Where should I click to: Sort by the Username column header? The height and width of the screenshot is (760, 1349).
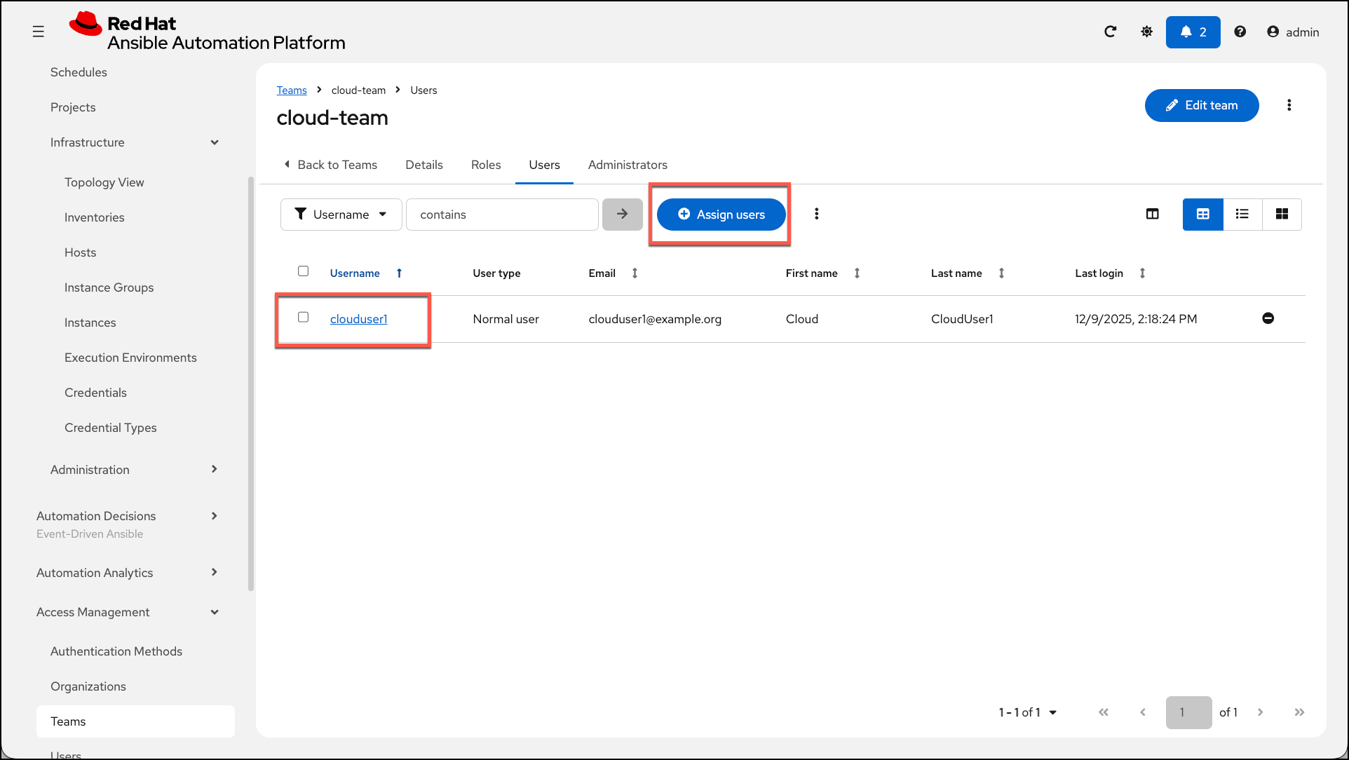[x=355, y=273]
